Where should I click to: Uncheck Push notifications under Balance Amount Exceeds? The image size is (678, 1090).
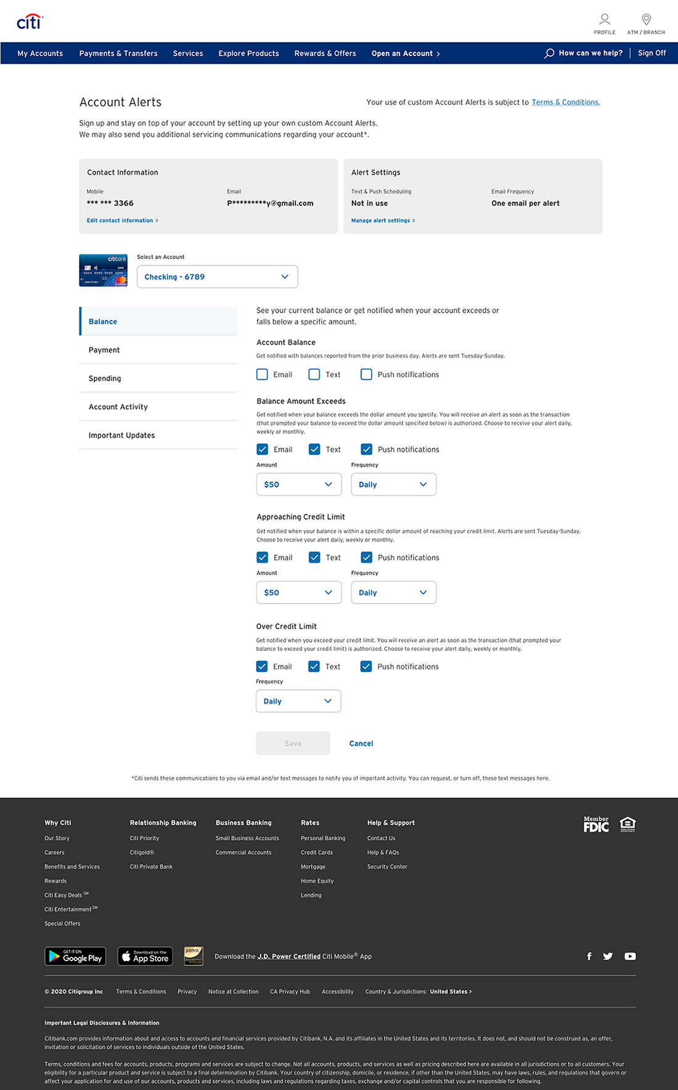click(366, 449)
